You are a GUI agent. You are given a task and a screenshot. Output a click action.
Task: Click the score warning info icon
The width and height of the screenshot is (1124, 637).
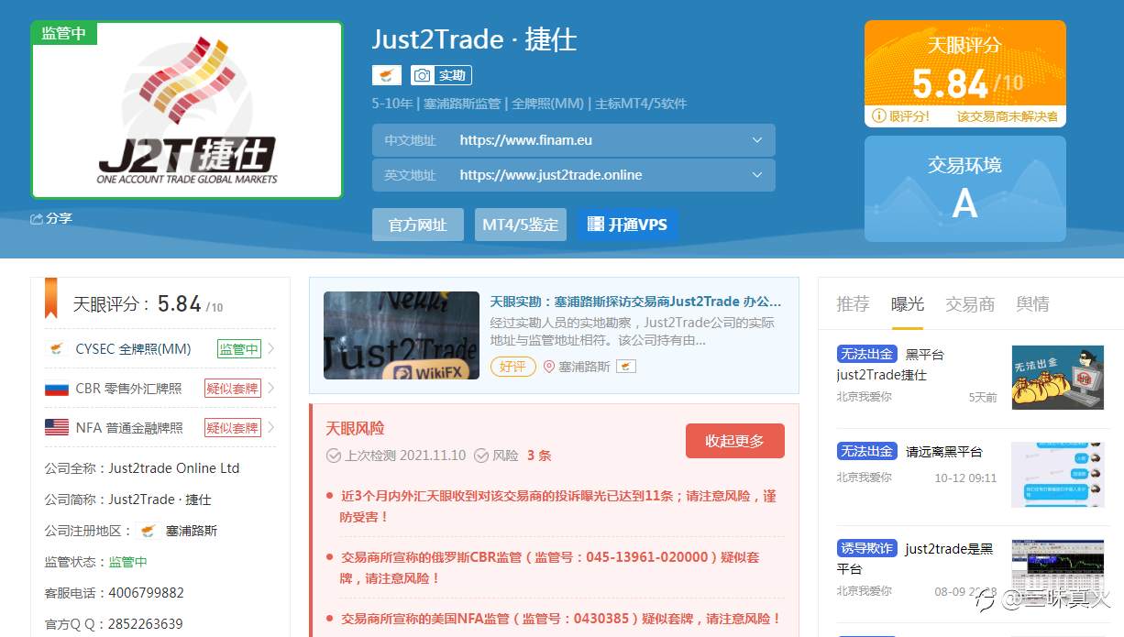tap(878, 116)
